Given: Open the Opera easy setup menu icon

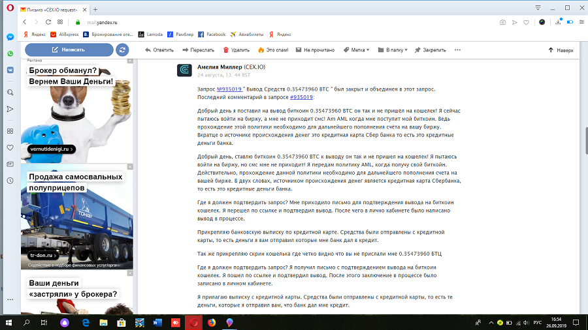Looking at the screenshot, I should [x=581, y=22].
